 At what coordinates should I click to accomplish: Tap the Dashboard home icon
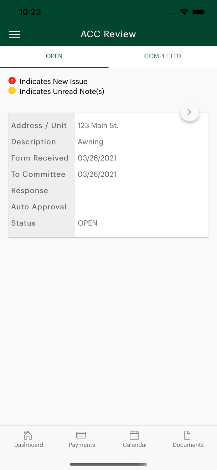click(x=28, y=435)
